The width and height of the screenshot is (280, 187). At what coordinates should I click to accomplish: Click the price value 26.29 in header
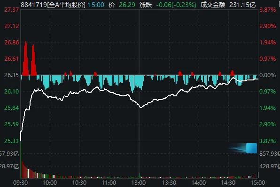coord(127,5)
